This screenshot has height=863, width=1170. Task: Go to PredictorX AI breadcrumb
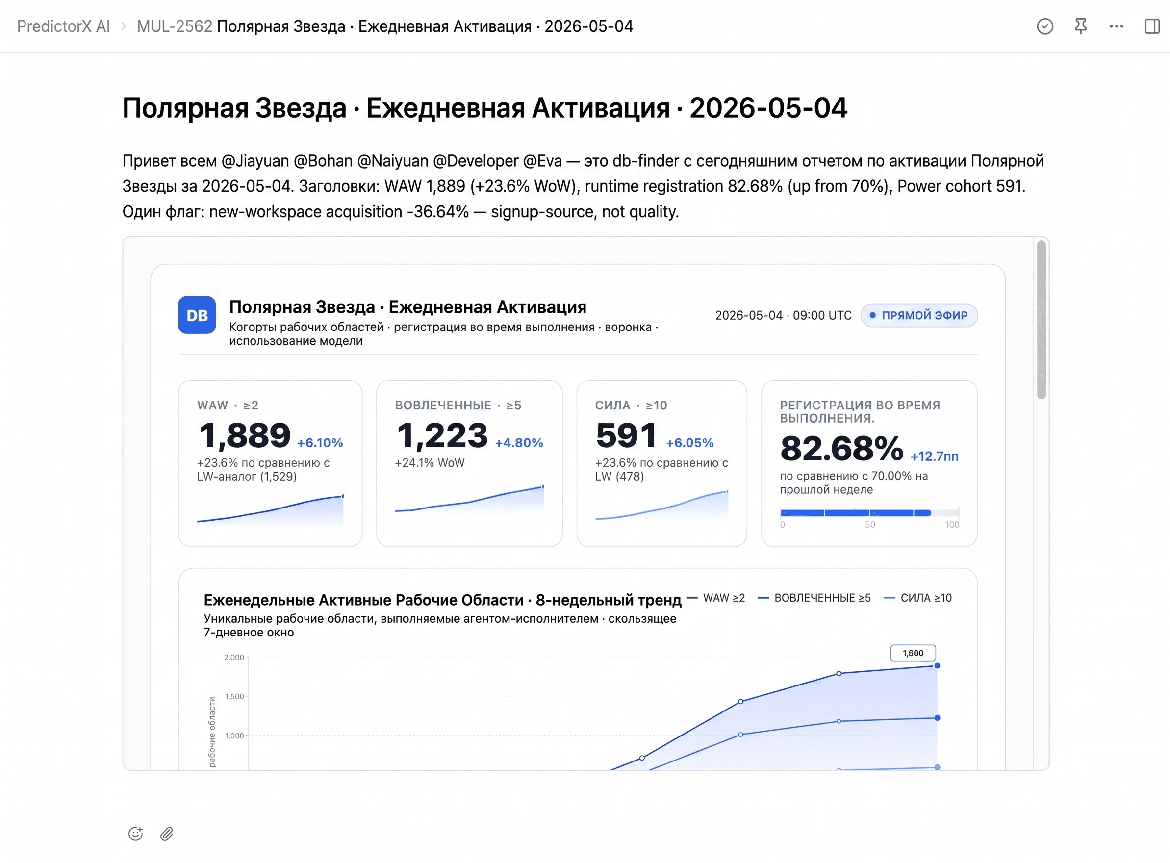tap(63, 26)
